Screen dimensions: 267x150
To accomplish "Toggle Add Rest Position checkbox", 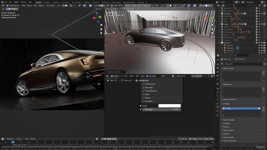I will pyautogui.click(x=222, y=100).
